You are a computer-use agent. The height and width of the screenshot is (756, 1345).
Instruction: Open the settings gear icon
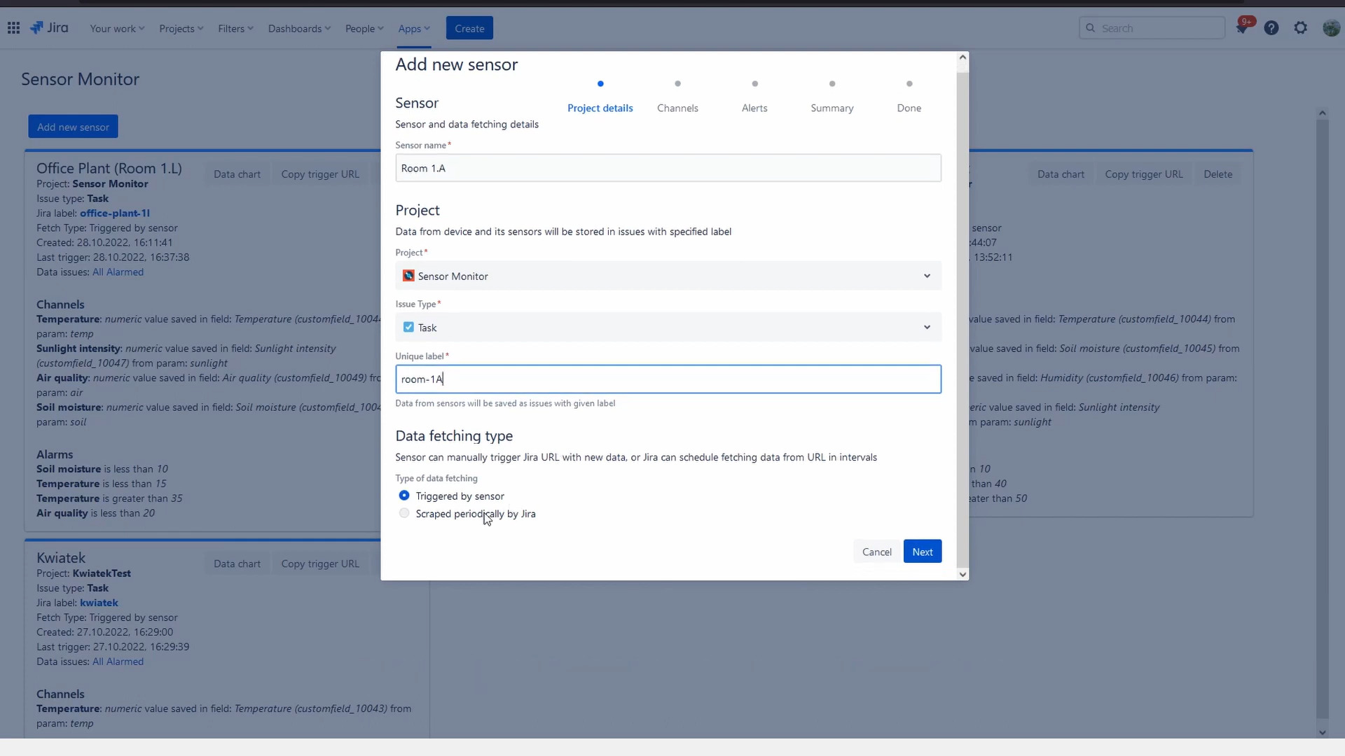point(1301,28)
